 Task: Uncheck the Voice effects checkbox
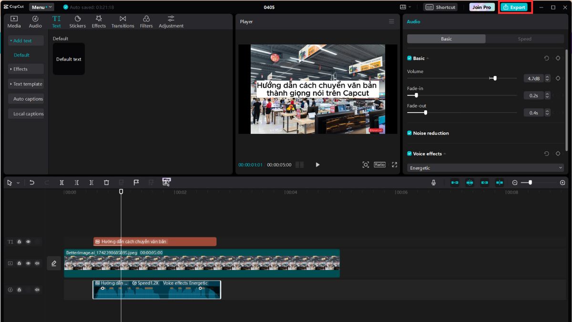[409, 154]
